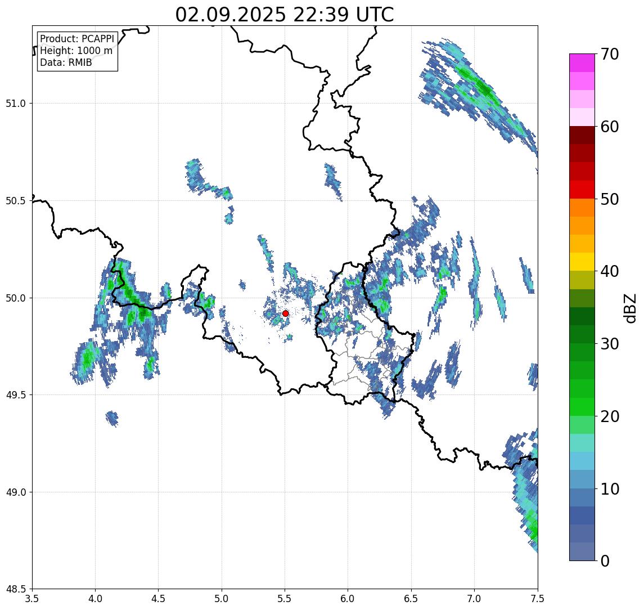Click the longitude axis label 5.5
The width and height of the screenshot is (644, 610).
[285, 598]
